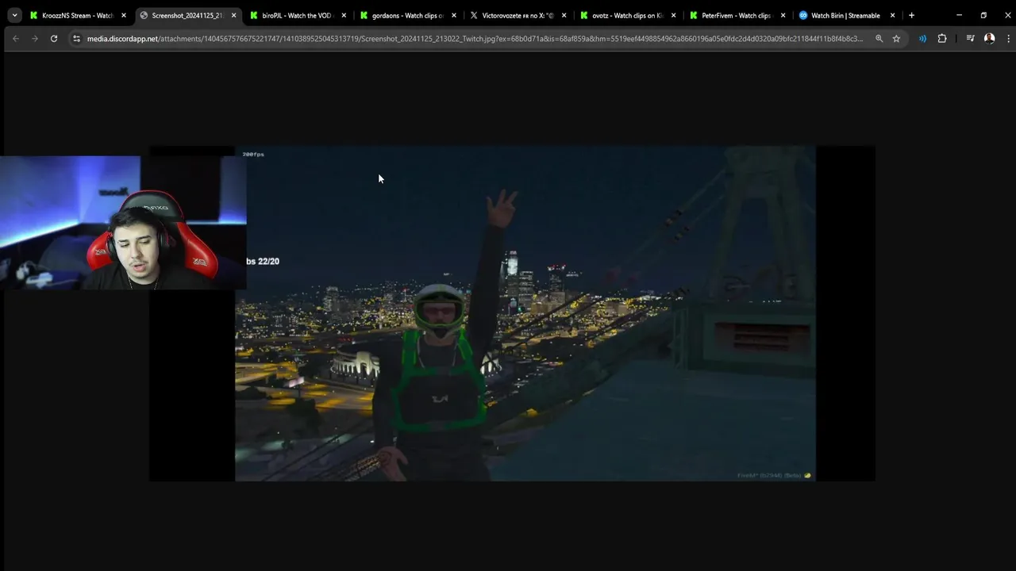Open the tab search dropdown arrow
This screenshot has width=1016, height=571.
click(x=14, y=15)
